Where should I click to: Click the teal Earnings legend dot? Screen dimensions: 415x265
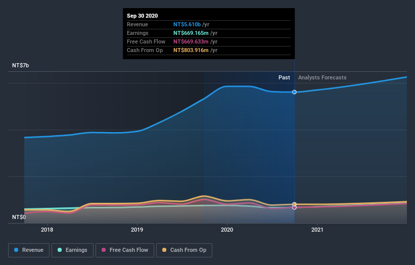point(60,250)
